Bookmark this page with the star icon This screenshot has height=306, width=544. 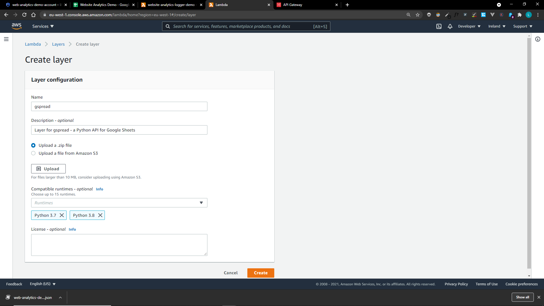click(x=417, y=15)
